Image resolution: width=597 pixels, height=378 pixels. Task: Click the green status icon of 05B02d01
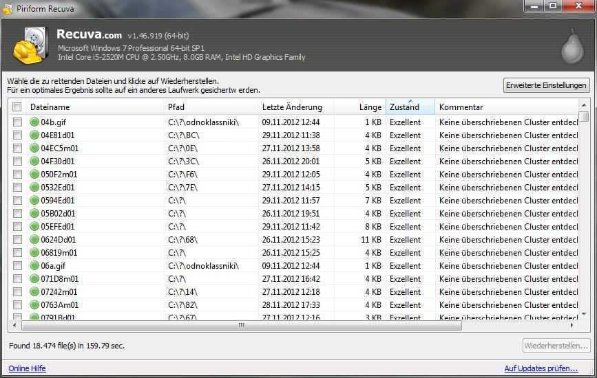[x=34, y=213]
